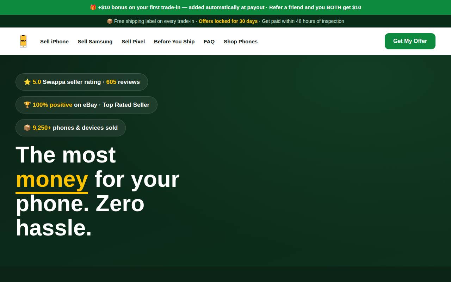451x282 pixels.
Task: Click the trophy icon in eBay badge
Action: 27,105
